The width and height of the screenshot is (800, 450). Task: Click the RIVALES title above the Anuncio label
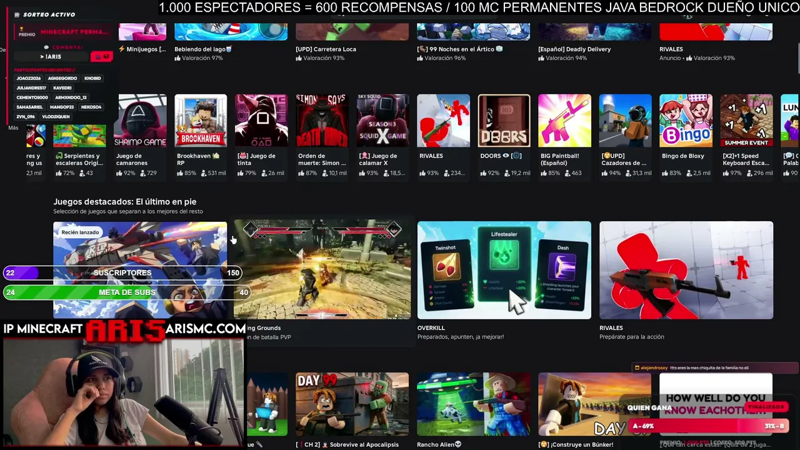click(x=671, y=49)
